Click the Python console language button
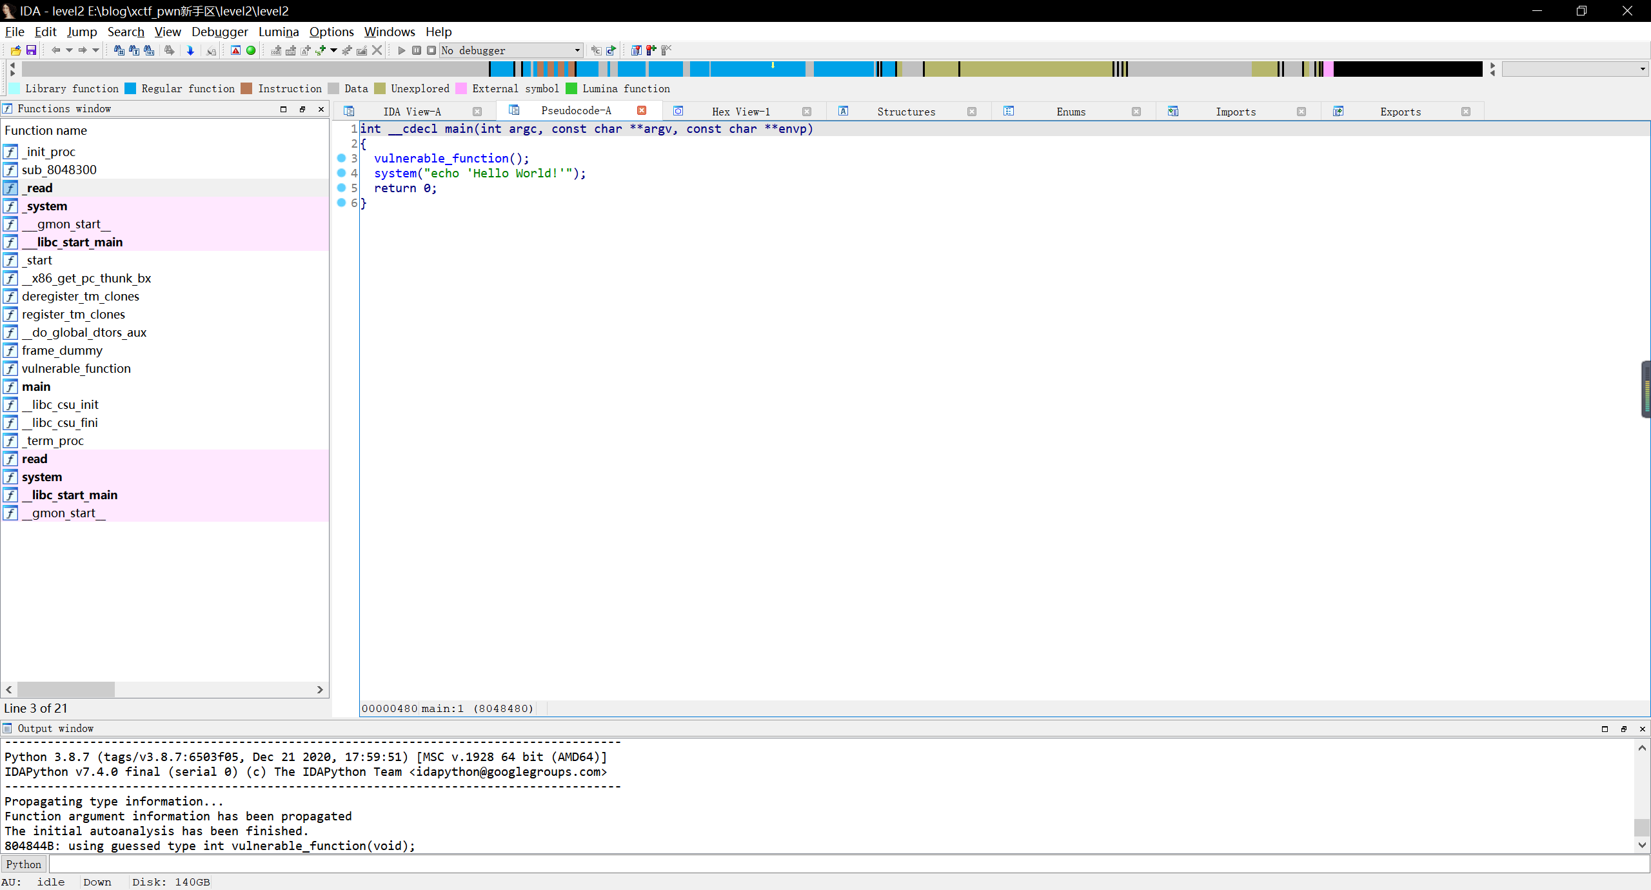The height and width of the screenshot is (890, 1651). coord(24,864)
